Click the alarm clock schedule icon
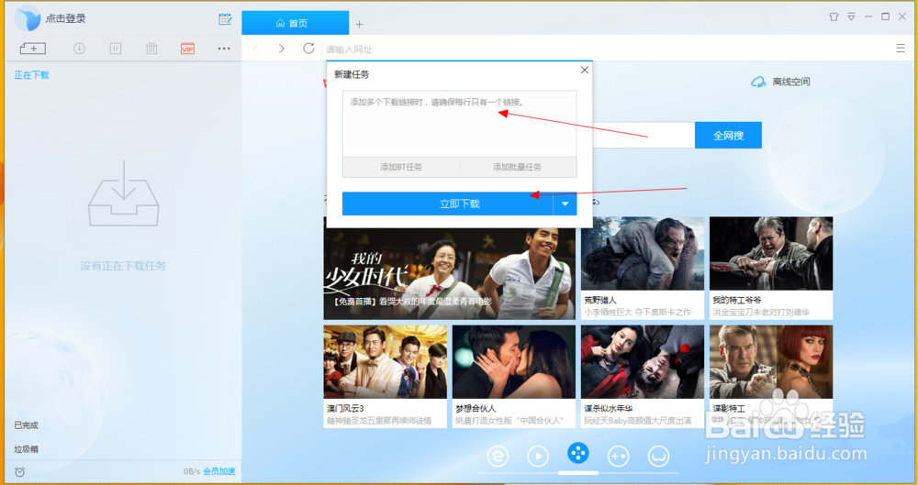Viewport: 918px width, 485px height. 20,471
